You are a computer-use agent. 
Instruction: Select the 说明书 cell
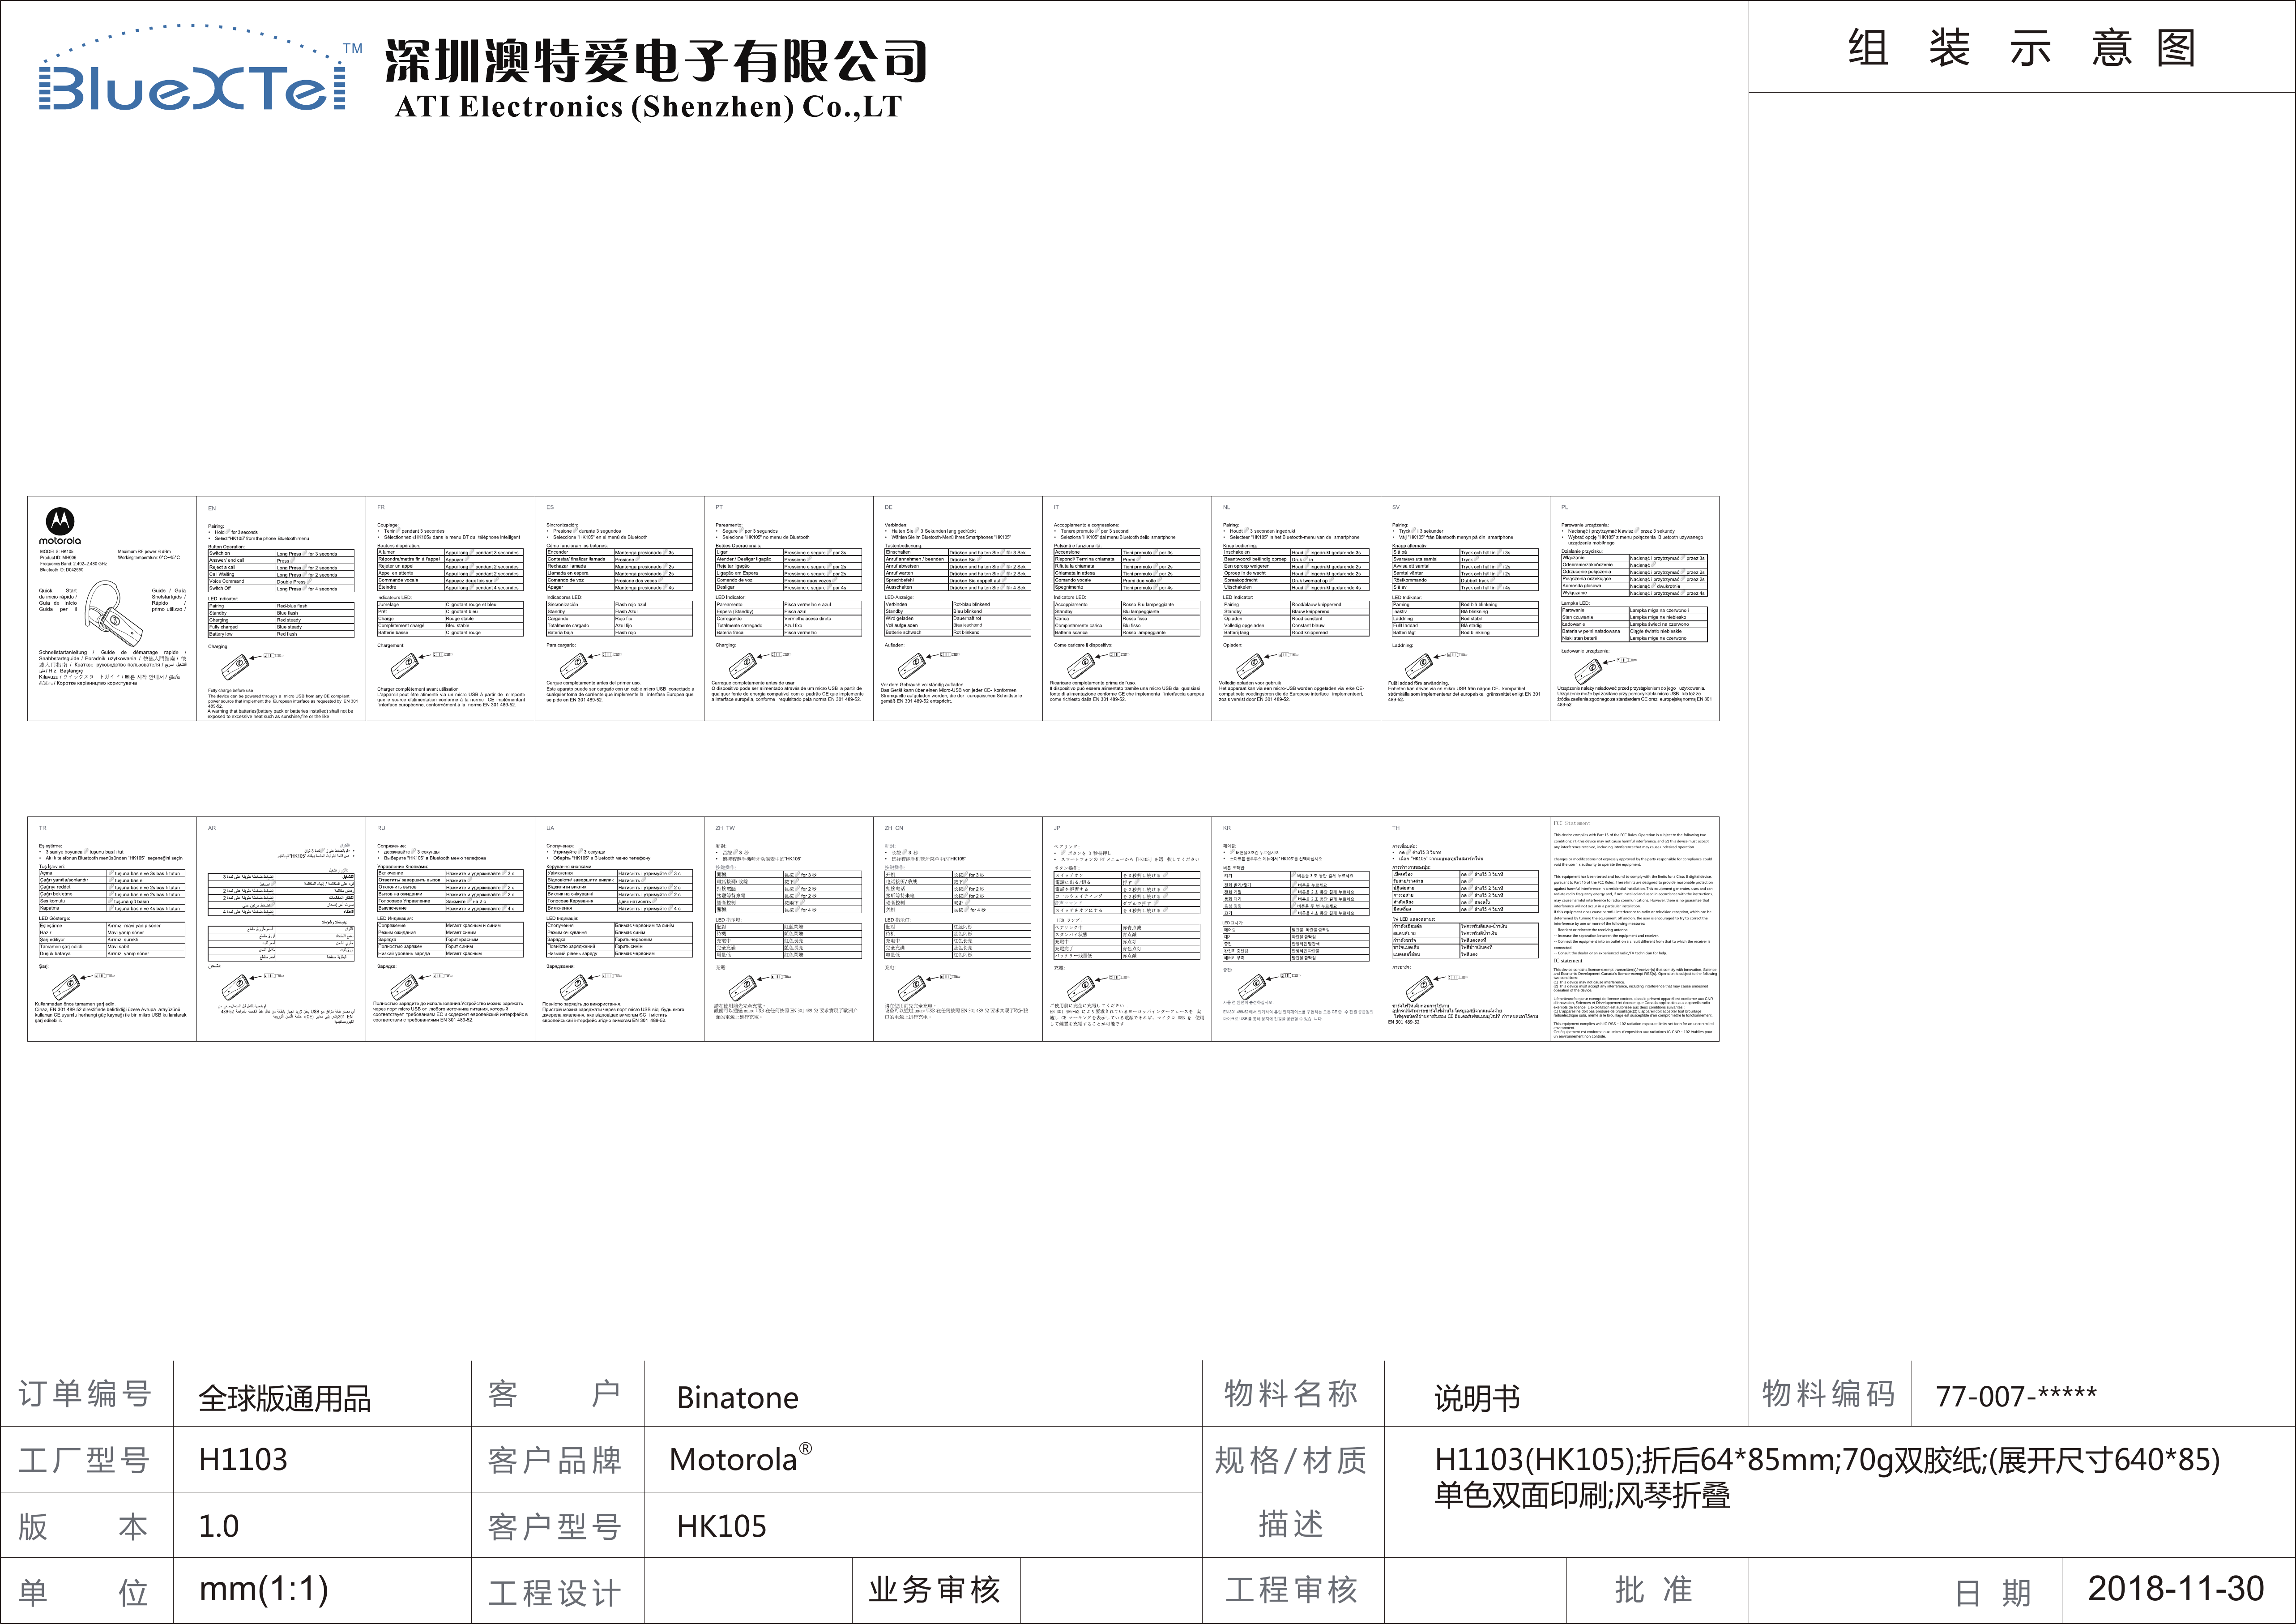1566,1393
